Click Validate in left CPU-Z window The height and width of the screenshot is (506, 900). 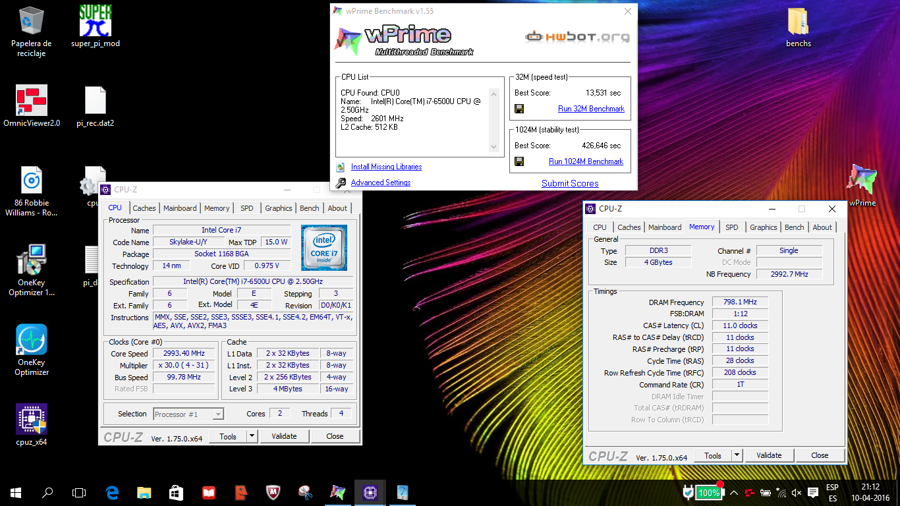point(284,436)
